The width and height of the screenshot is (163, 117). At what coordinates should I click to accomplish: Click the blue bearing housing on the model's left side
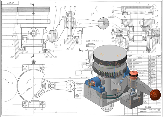pyautogui.click(x=95, y=84)
